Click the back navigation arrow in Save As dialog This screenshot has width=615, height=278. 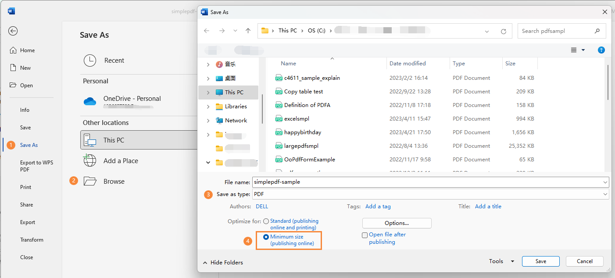207,30
